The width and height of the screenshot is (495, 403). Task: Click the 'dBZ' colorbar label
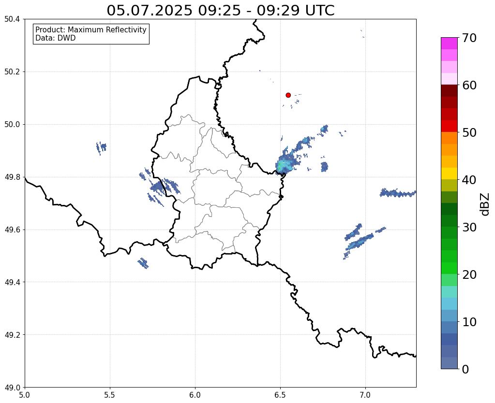485,204
